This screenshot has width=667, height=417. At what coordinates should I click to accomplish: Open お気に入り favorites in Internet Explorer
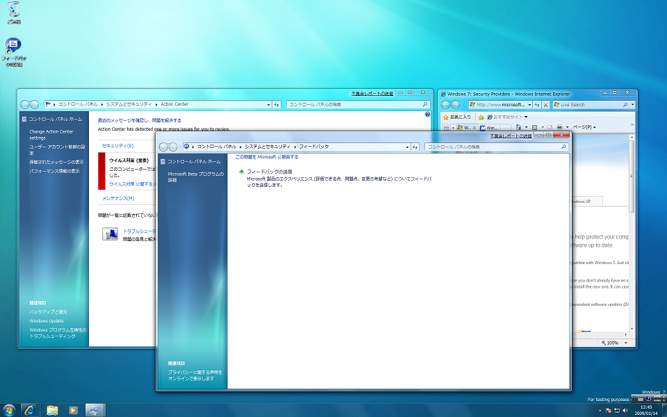[x=457, y=117]
